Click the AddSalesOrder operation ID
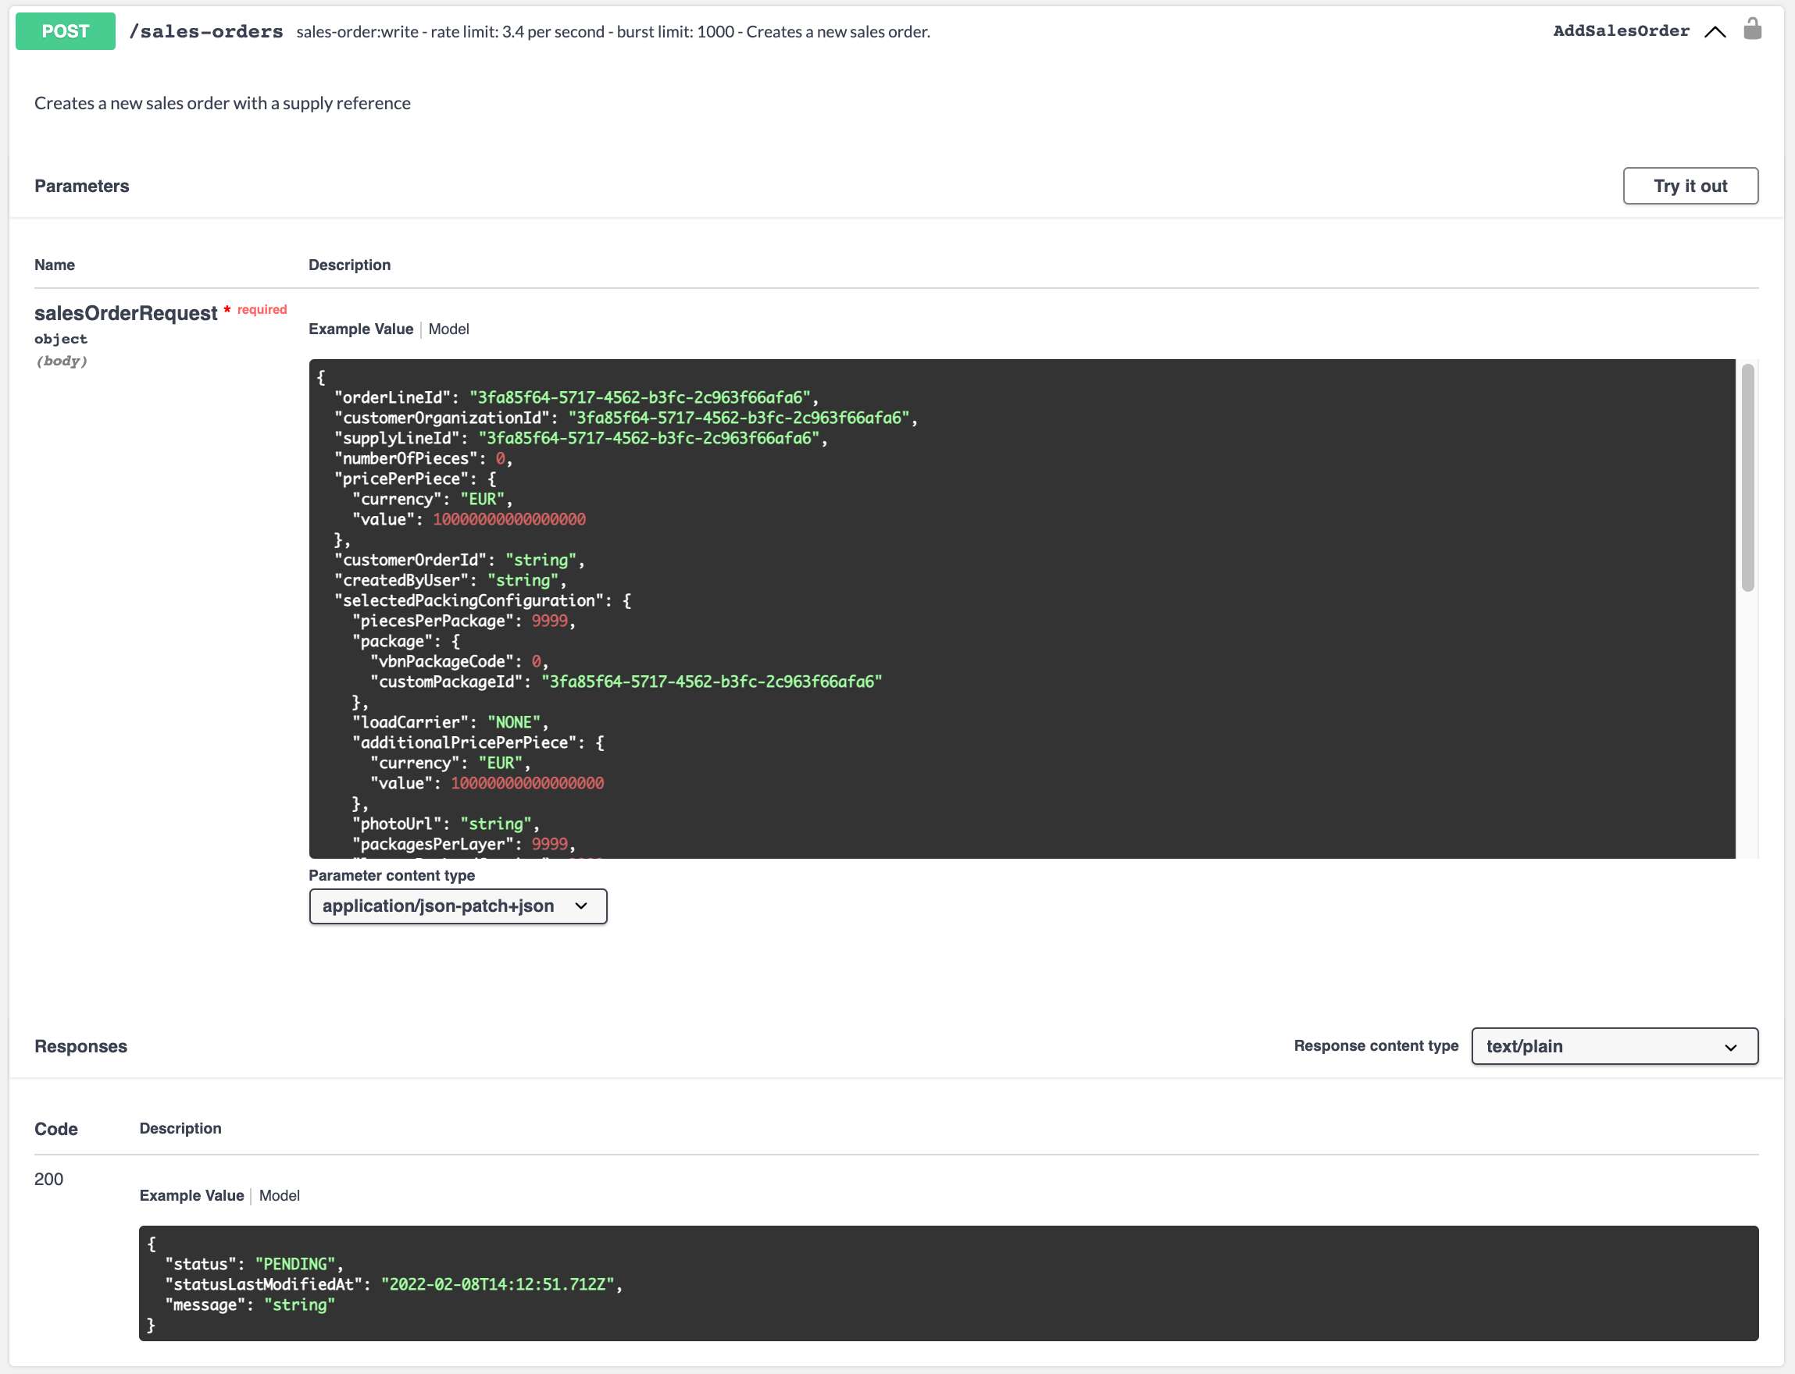Screen dimensions: 1795x1374 coord(1621,31)
